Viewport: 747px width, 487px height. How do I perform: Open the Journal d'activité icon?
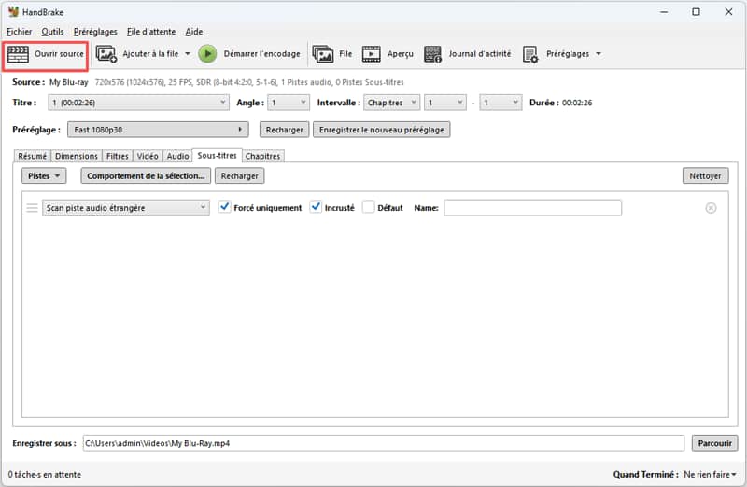(432, 54)
